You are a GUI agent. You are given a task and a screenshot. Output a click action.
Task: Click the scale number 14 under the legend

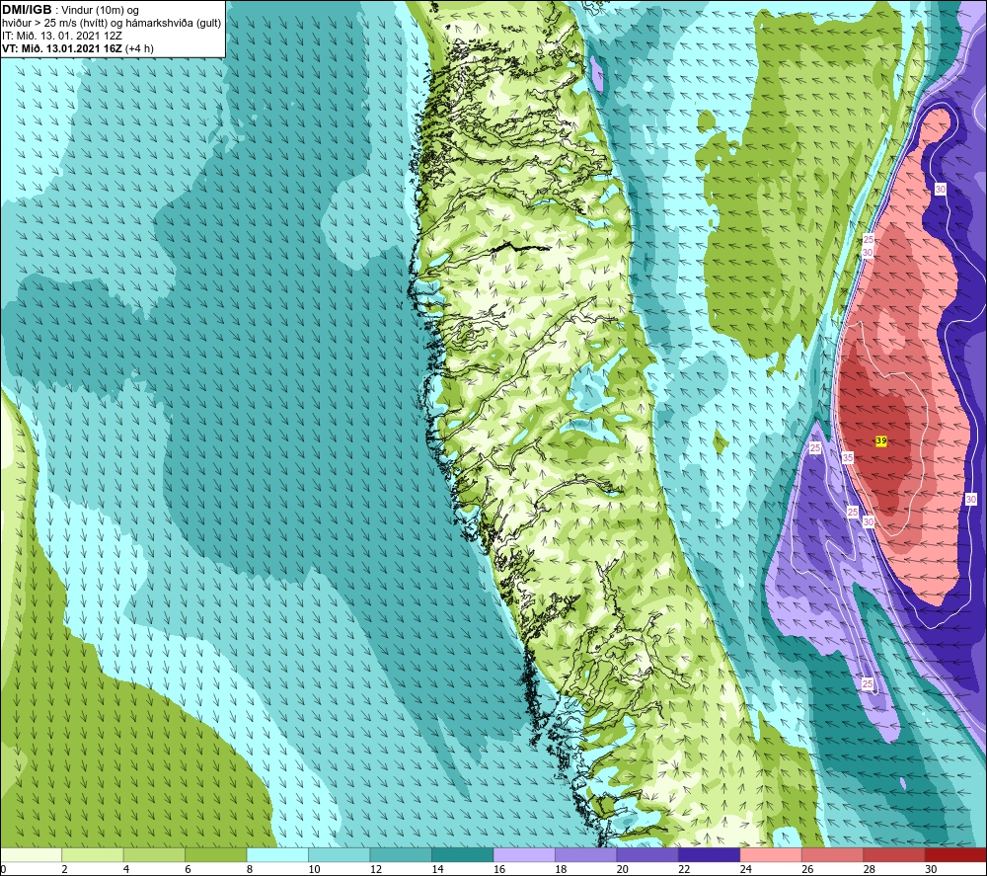click(437, 869)
